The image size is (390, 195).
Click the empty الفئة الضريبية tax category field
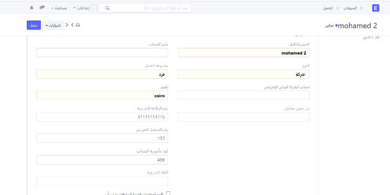[x=102, y=181]
